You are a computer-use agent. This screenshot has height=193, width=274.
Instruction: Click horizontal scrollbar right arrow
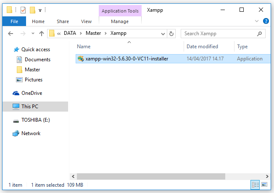click(x=267, y=176)
